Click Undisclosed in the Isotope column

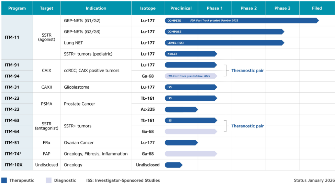coord(148,165)
